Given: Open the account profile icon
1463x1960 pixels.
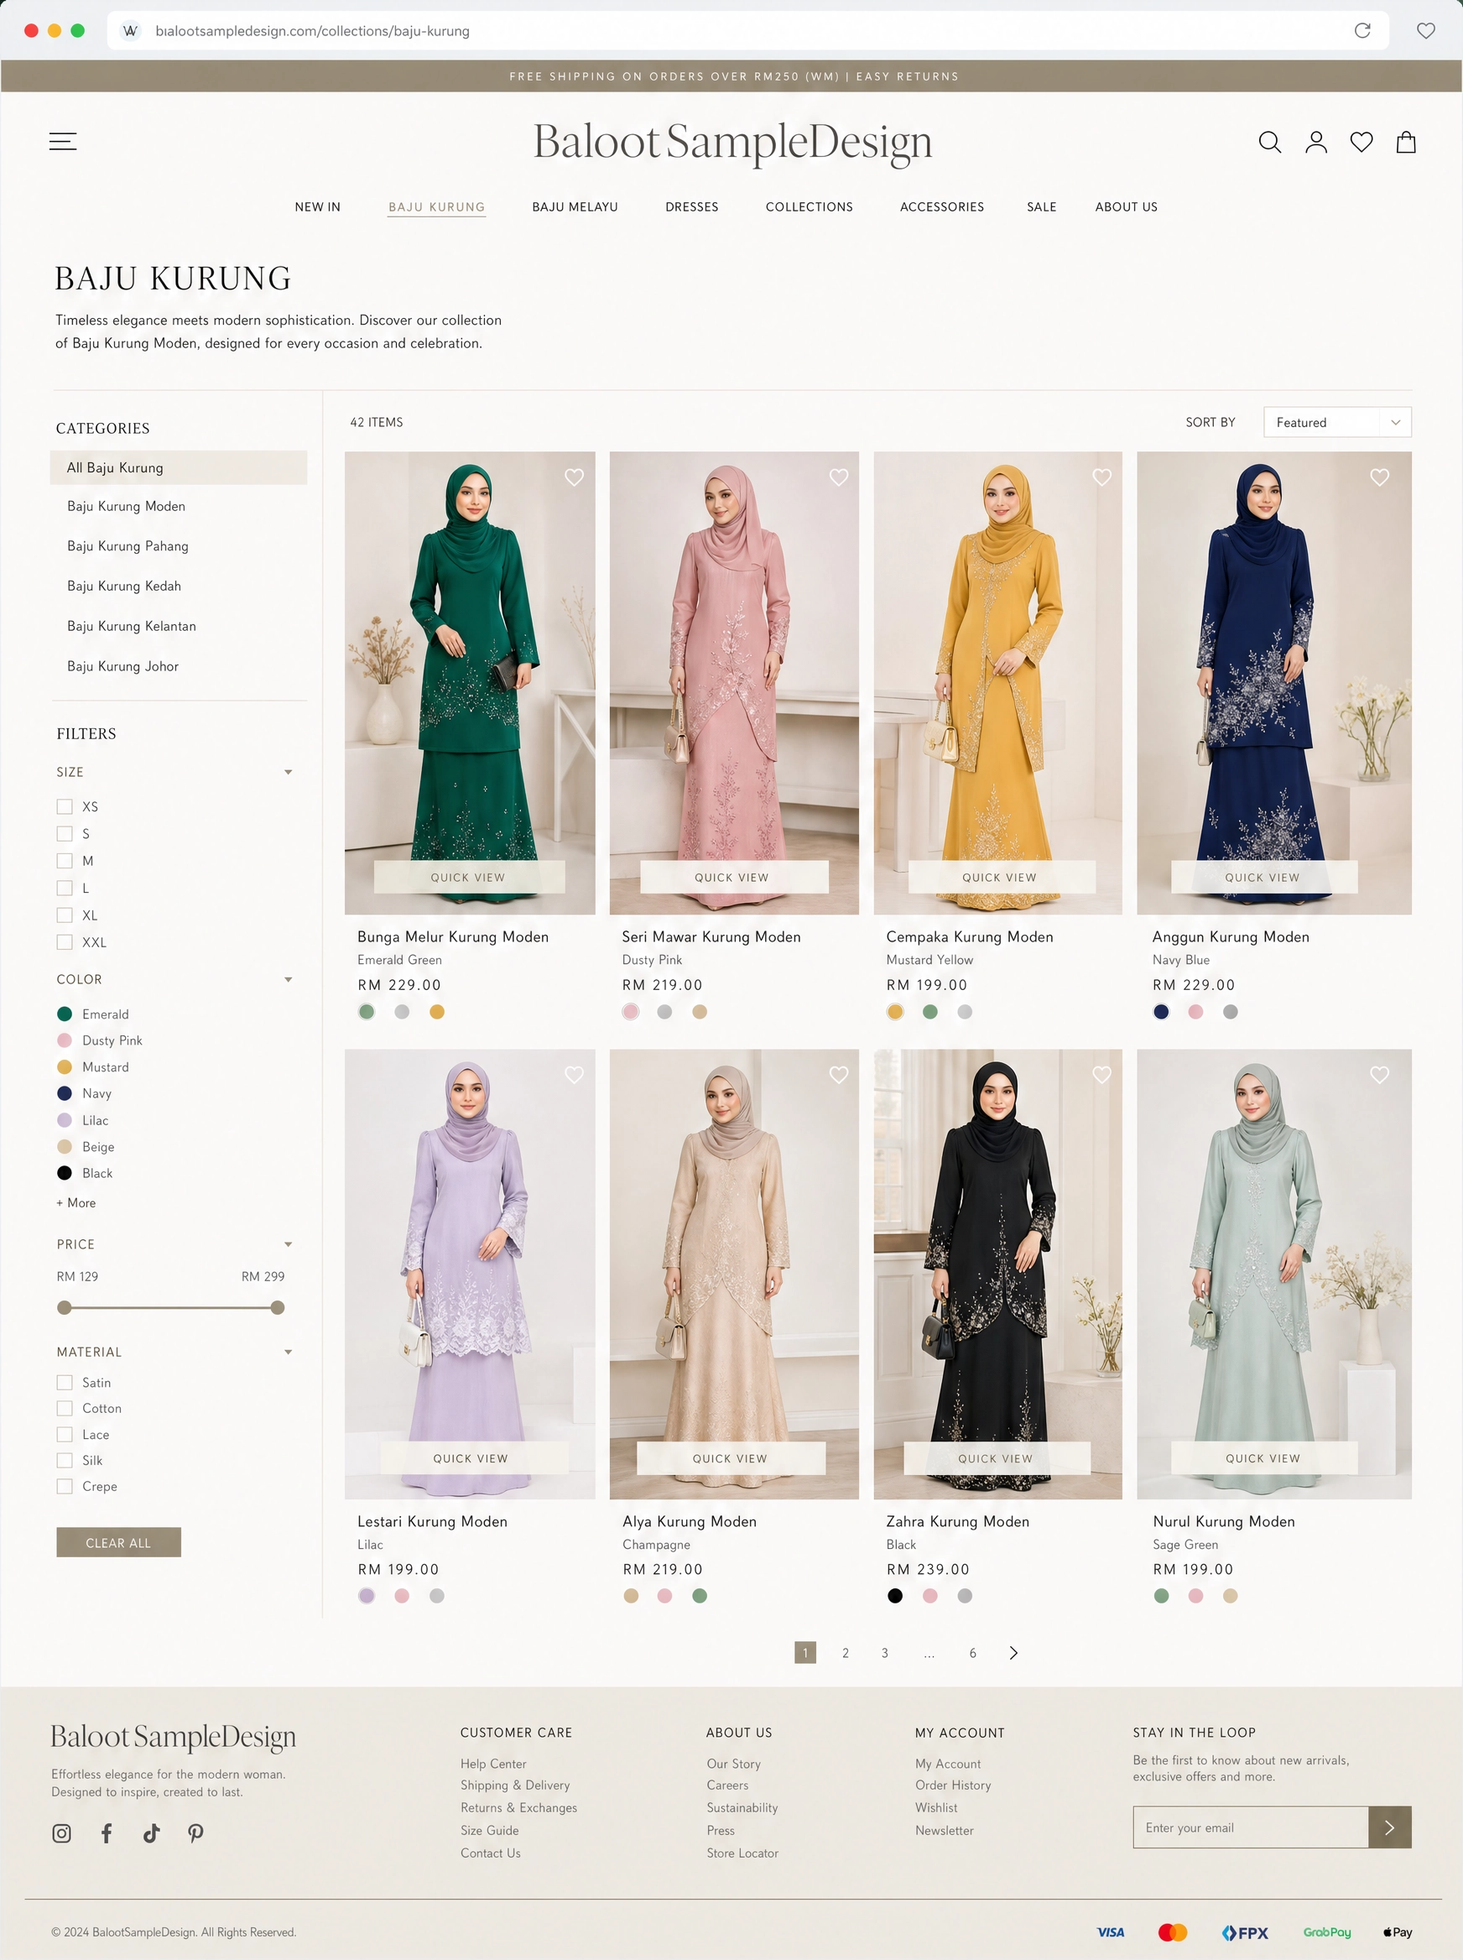Looking at the screenshot, I should (x=1316, y=142).
